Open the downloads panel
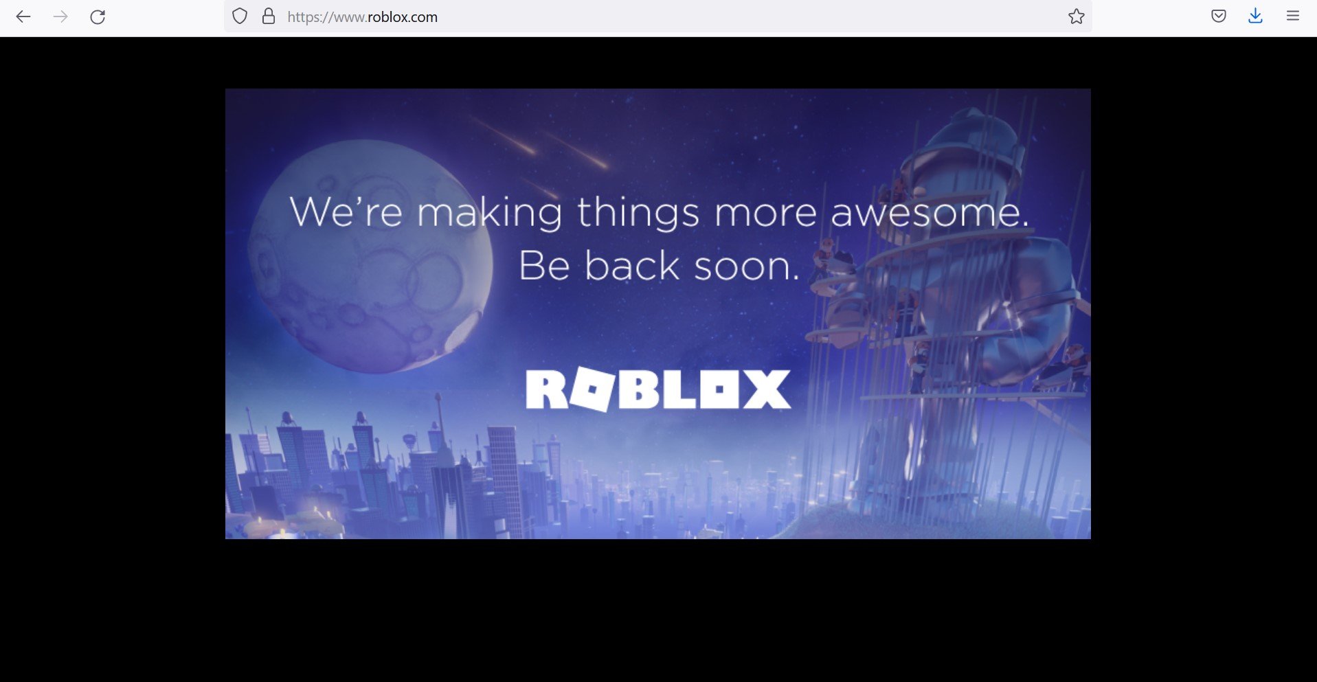 pos(1255,16)
